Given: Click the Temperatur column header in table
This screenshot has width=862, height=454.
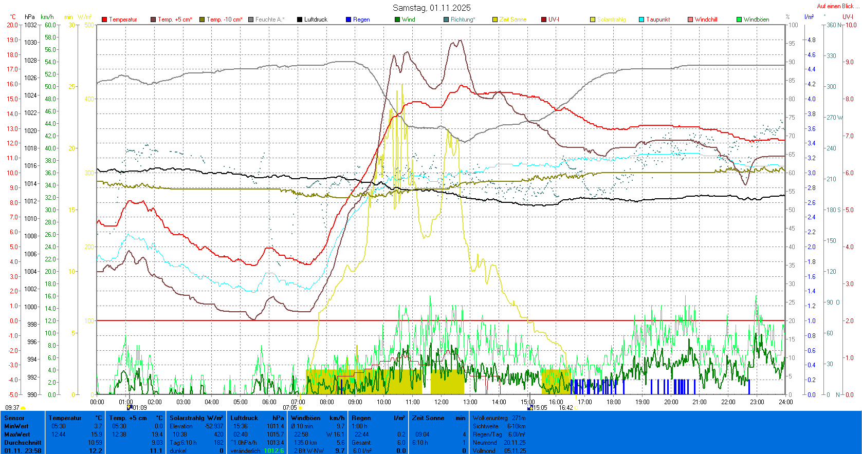Looking at the screenshot, I should pyautogui.click(x=65, y=418).
